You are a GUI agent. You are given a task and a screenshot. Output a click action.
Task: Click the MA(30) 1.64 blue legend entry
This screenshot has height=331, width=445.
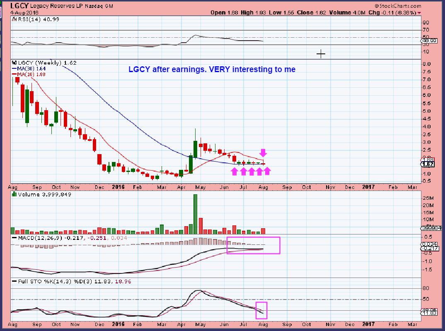click(x=29, y=69)
